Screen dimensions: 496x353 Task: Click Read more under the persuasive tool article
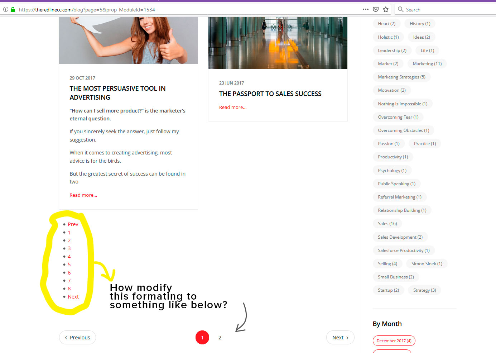tap(83, 195)
